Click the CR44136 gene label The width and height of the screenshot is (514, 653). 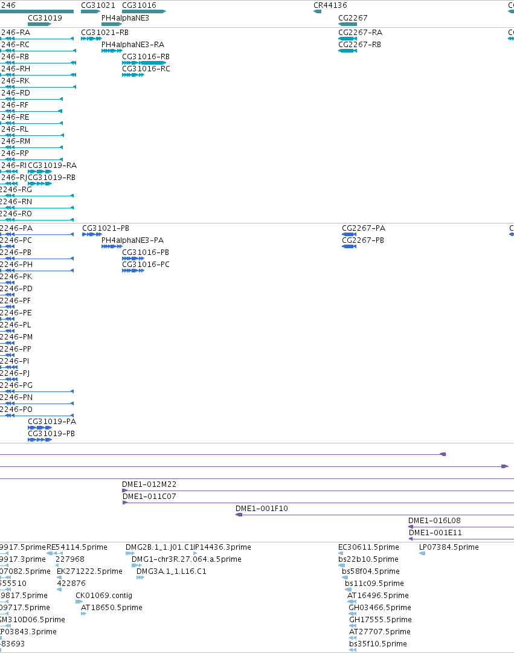point(330,5)
